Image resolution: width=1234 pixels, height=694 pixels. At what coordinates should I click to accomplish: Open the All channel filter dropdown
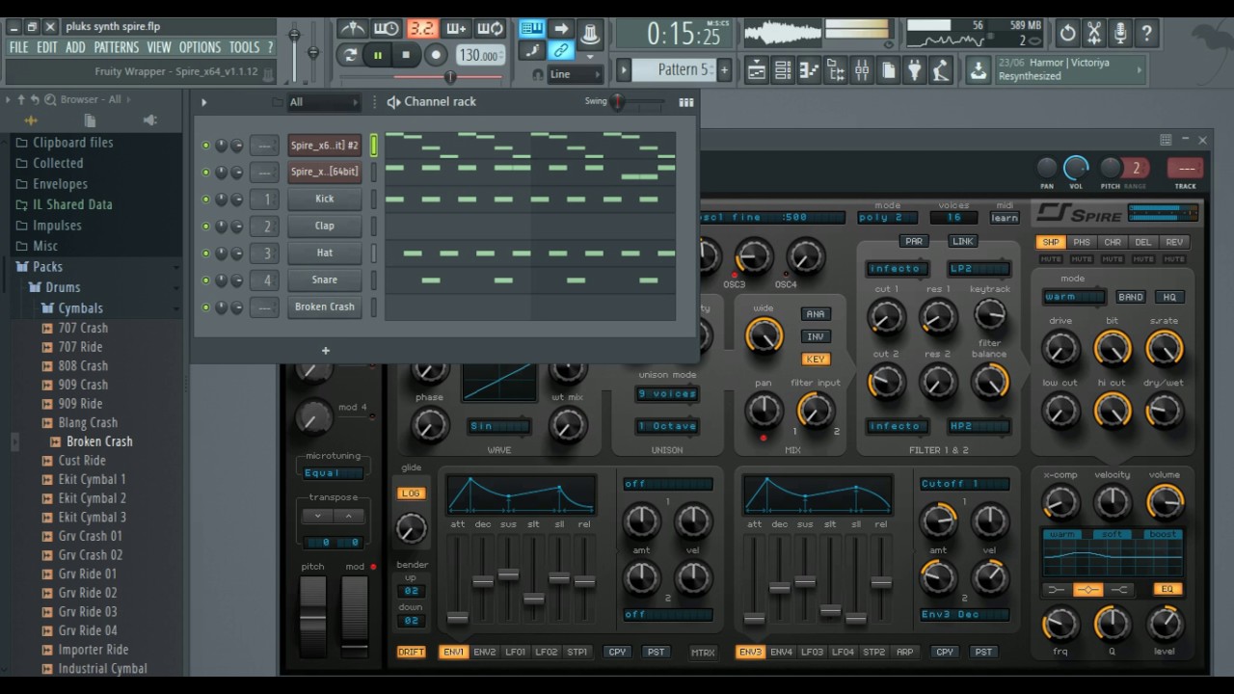point(324,101)
